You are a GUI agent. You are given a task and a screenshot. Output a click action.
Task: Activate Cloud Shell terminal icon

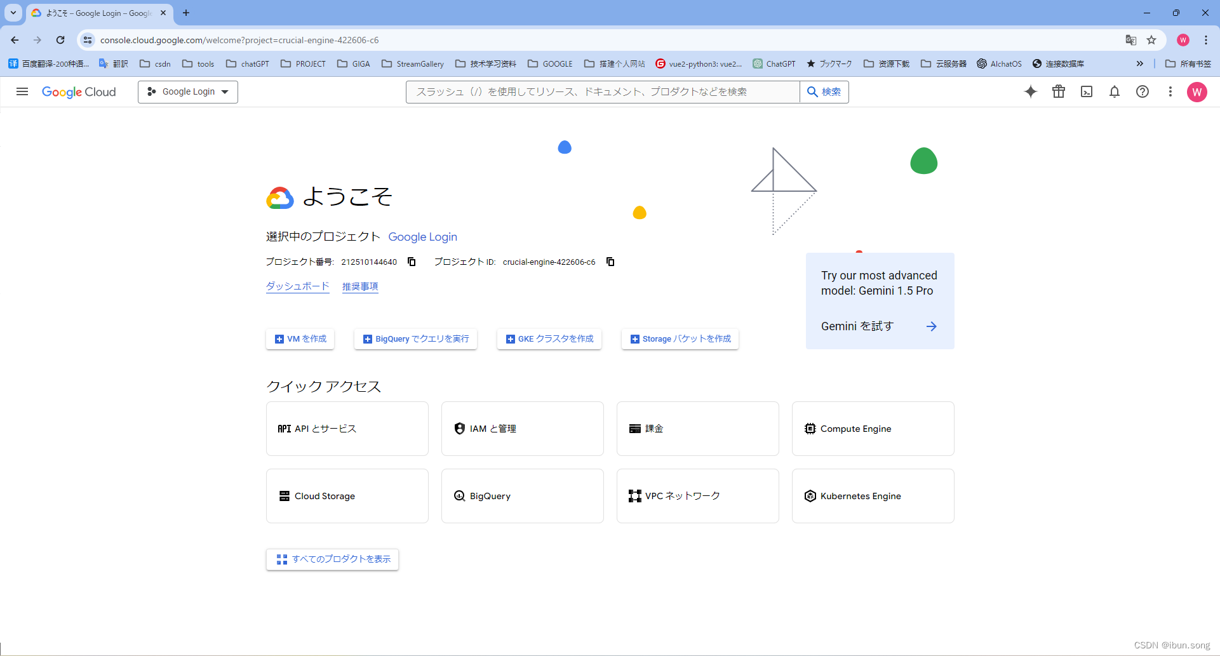(x=1087, y=91)
